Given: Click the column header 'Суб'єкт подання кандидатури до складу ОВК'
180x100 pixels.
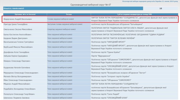Looking at the screenshot, I should [134, 14].
